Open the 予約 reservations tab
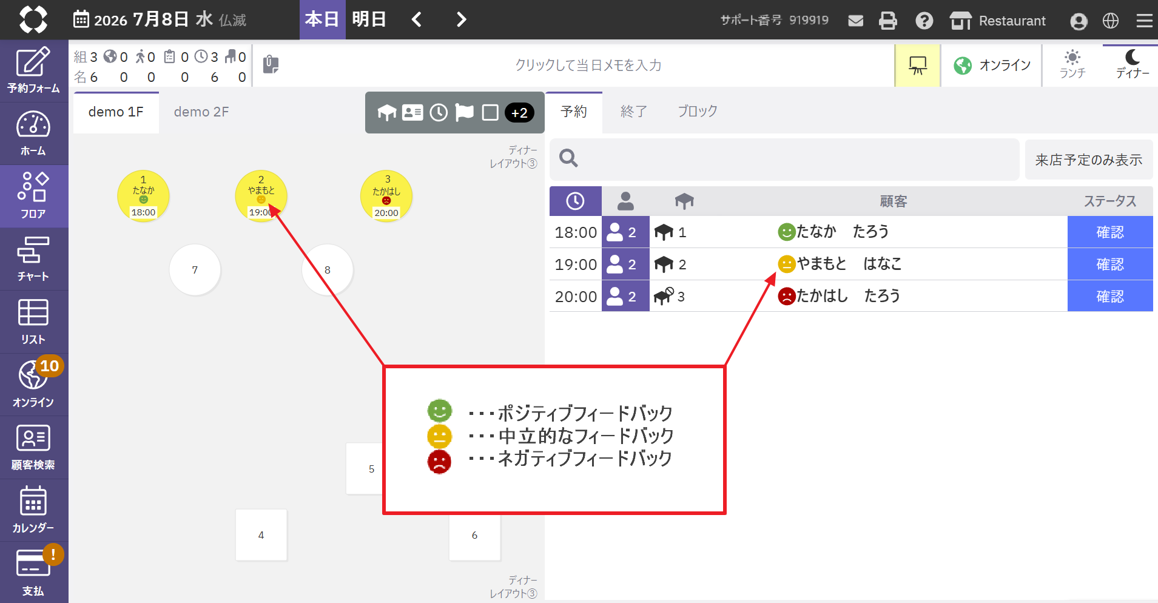 (x=574, y=112)
